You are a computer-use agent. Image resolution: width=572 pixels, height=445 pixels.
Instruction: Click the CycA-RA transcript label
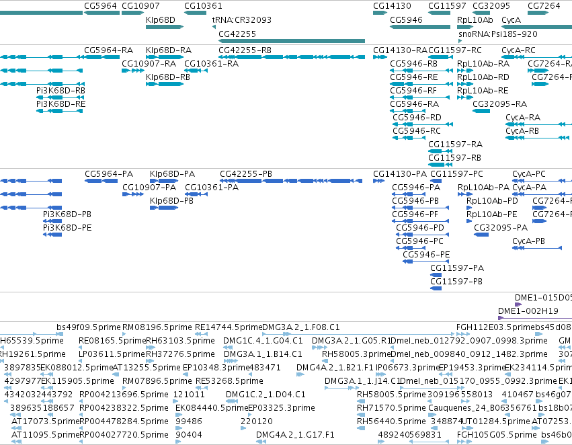click(x=523, y=118)
